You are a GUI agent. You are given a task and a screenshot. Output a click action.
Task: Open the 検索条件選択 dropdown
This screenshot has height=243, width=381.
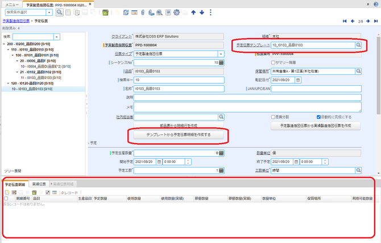pos(49,12)
